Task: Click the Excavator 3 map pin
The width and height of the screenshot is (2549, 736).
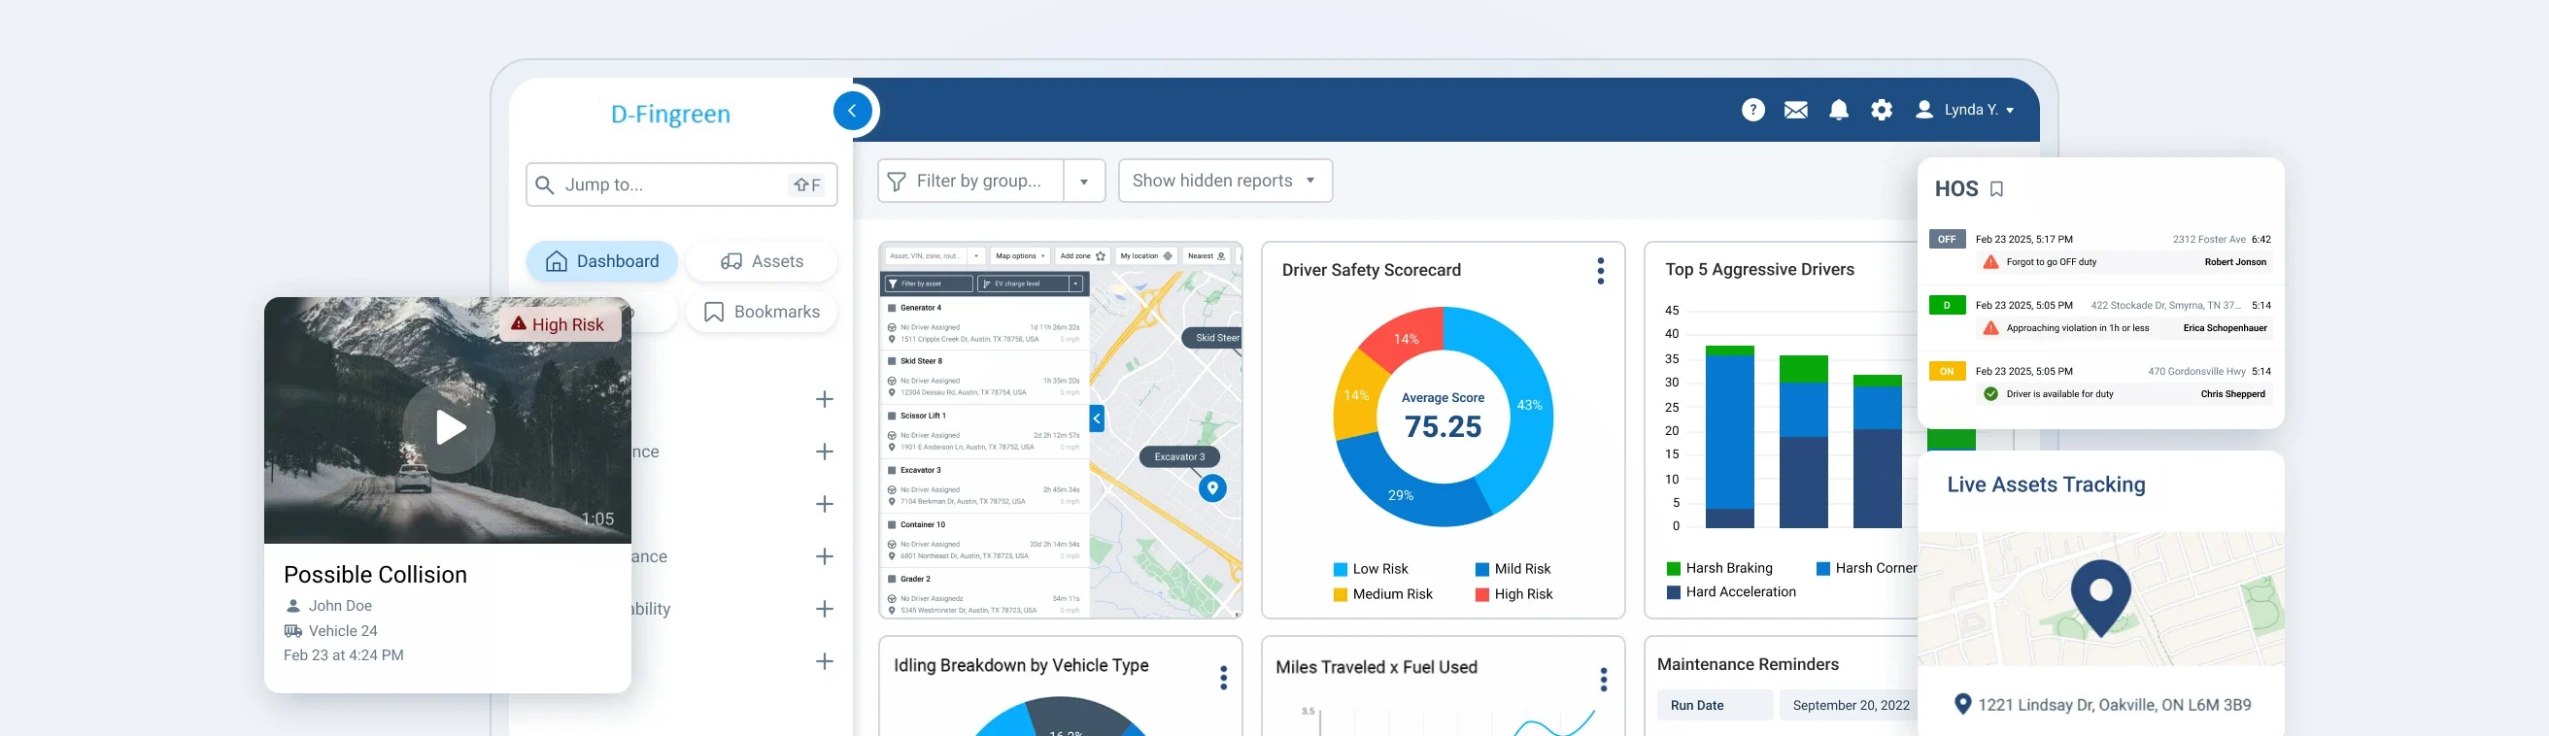Action: tap(1212, 487)
